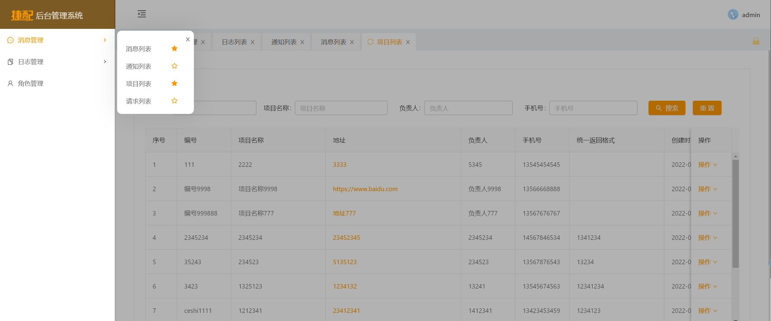
Task: Open 消息列表 from the popup menu
Action: click(x=138, y=49)
